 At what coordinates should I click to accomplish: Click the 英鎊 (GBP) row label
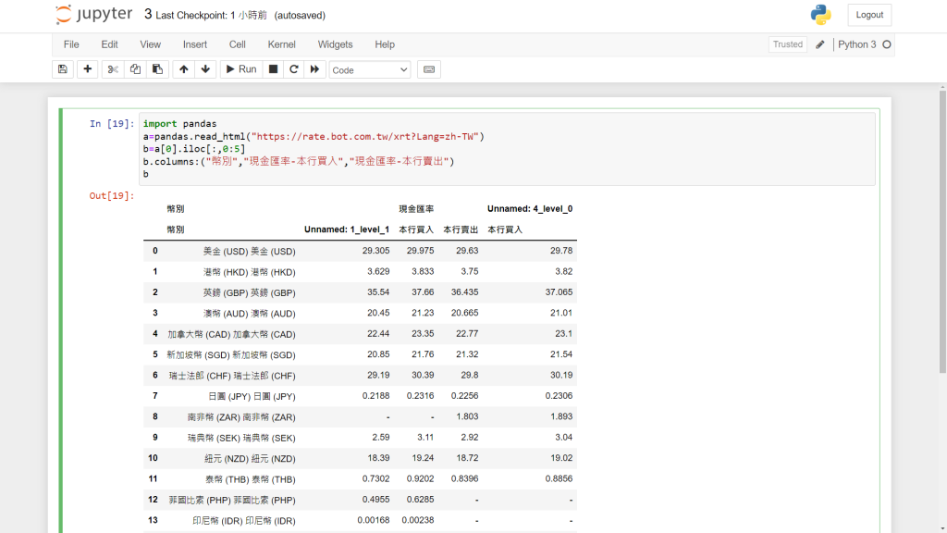click(249, 292)
